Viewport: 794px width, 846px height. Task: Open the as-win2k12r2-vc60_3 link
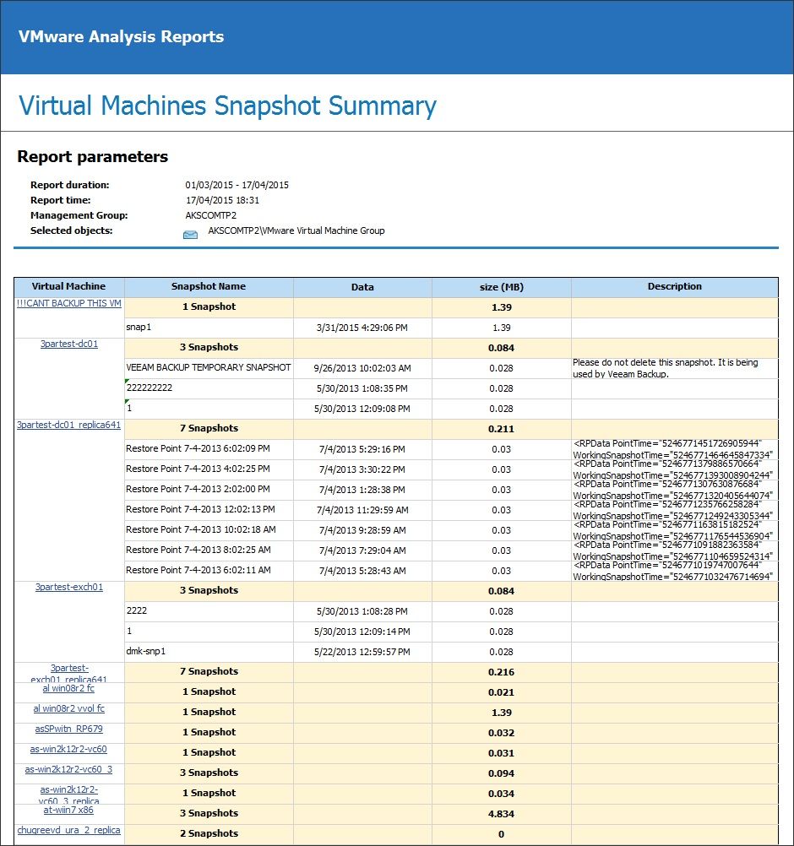click(x=68, y=769)
